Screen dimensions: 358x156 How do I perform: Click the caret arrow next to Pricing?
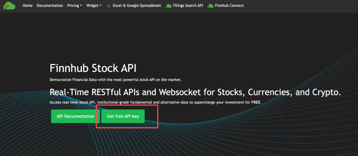tap(81, 6)
